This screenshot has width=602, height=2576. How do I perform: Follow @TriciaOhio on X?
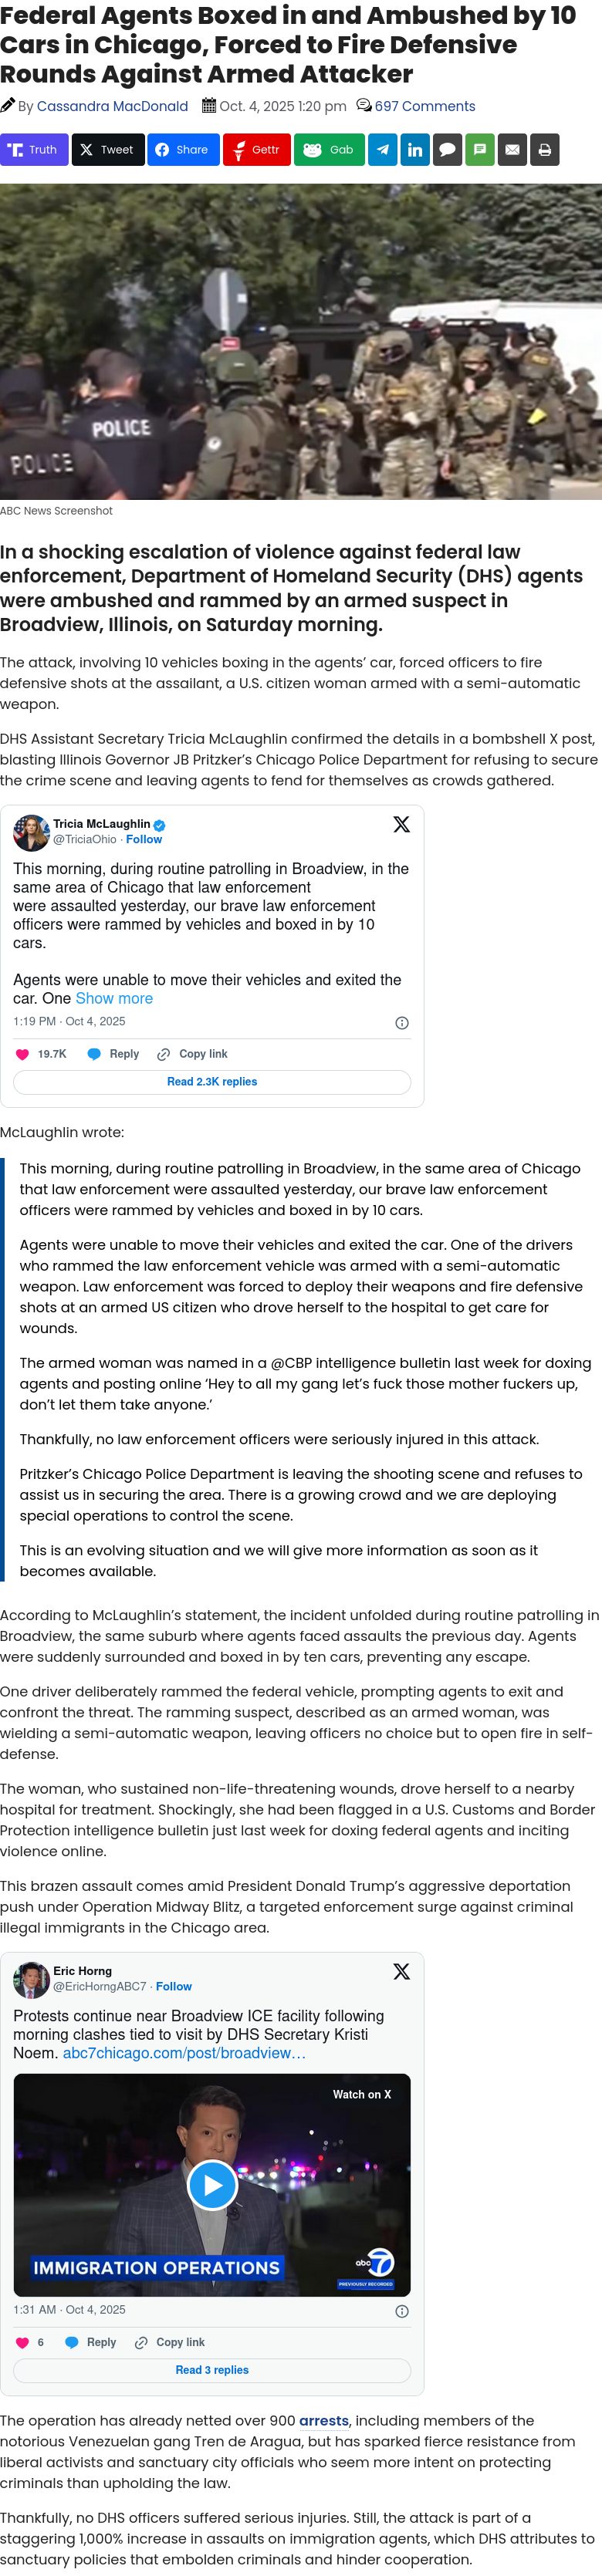pyautogui.click(x=144, y=839)
